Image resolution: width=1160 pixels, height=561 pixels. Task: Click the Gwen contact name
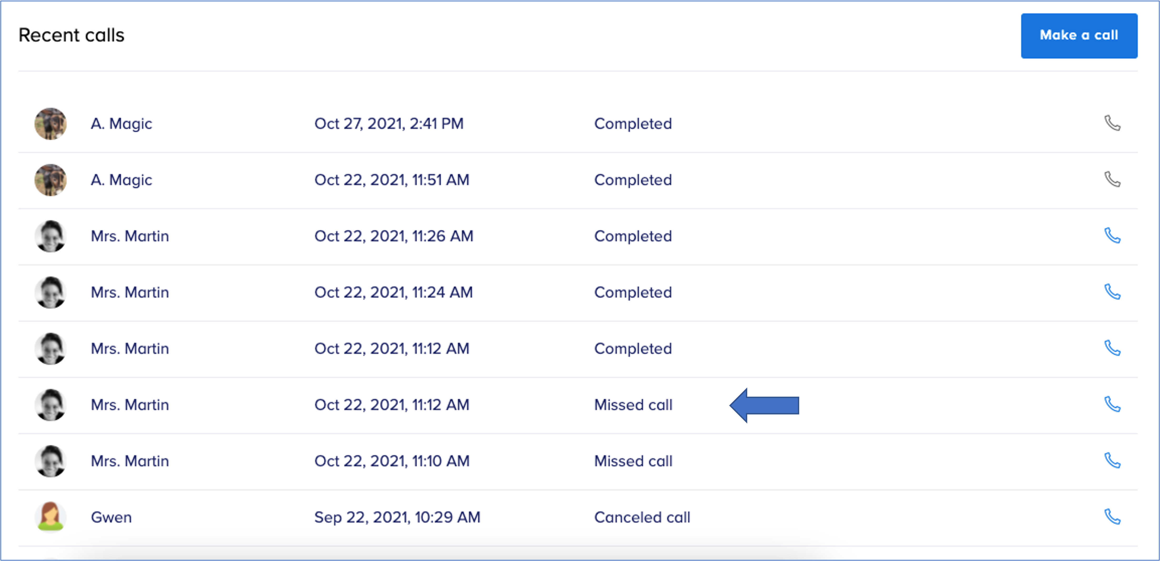click(x=111, y=517)
